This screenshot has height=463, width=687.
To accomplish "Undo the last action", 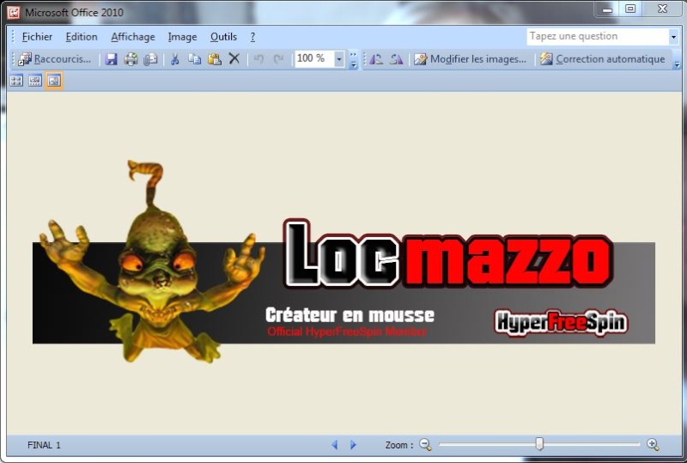I will point(259,58).
